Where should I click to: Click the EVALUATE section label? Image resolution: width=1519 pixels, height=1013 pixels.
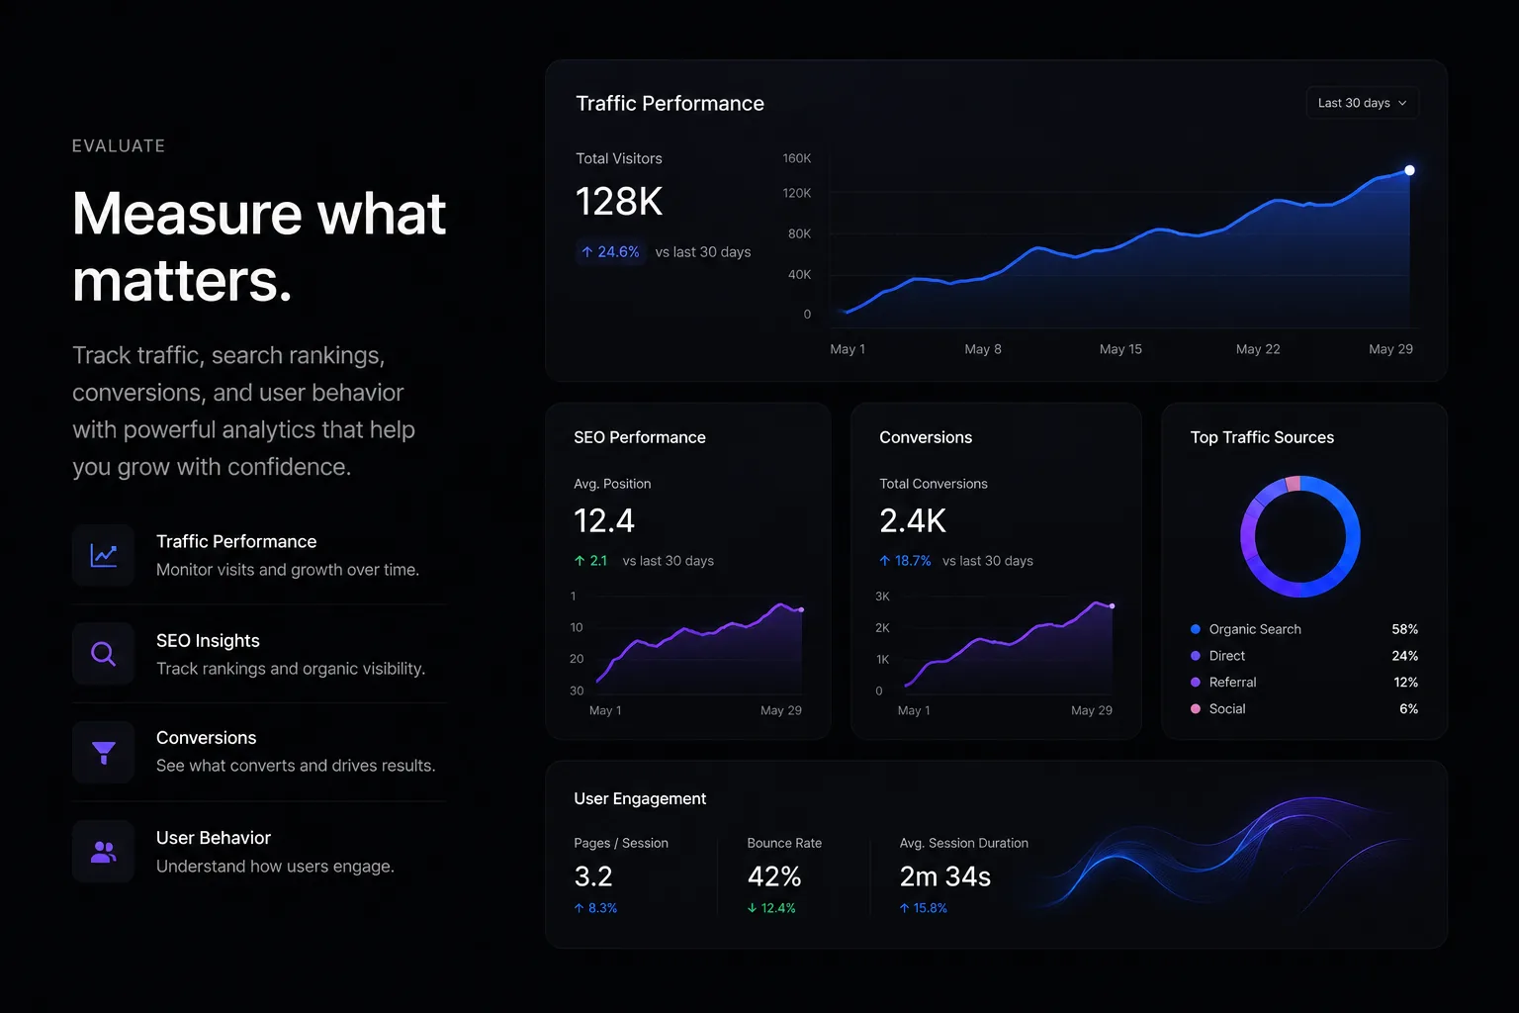pyautogui.click(x=119, y=145)
